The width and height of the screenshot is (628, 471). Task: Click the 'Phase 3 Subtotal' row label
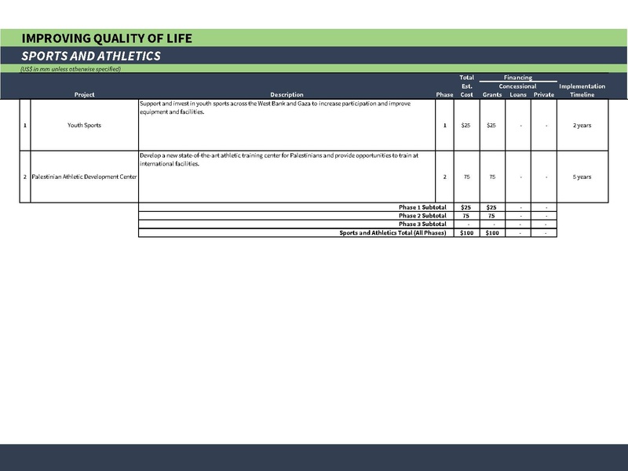click(x=422, y=225)
